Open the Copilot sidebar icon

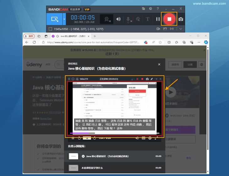pyautogui.click(x=206, y=43)
